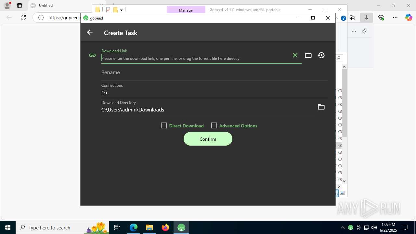
Task: Open the clock showing 1:09 PM
Action: [x=388, y=227]
